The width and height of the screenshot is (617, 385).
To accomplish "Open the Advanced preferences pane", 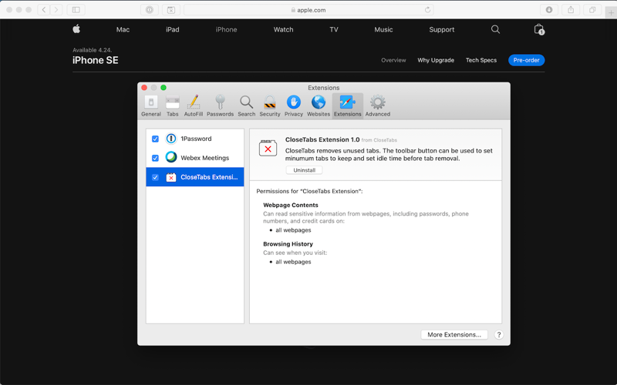I will [x=378, y=106].
